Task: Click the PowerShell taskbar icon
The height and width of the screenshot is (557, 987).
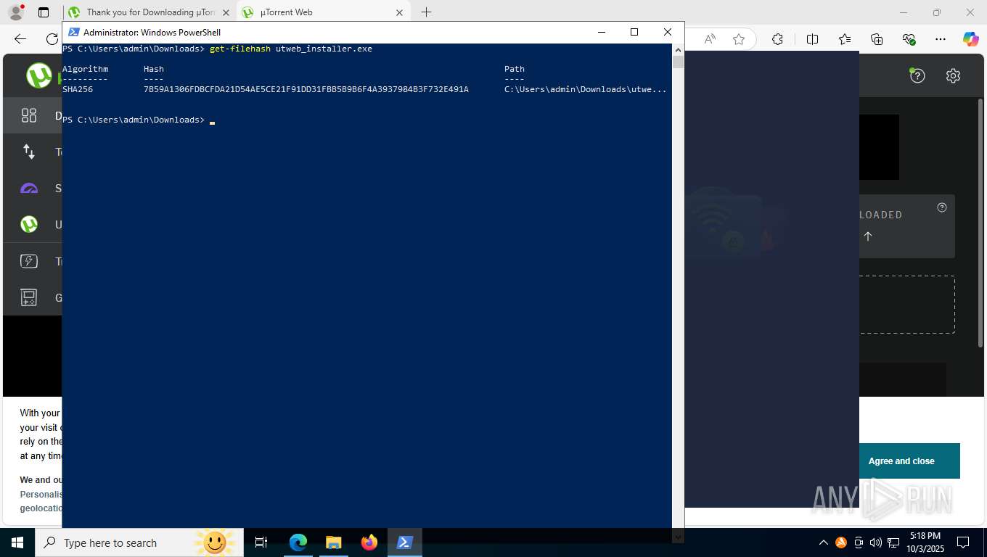Action: 405,542
